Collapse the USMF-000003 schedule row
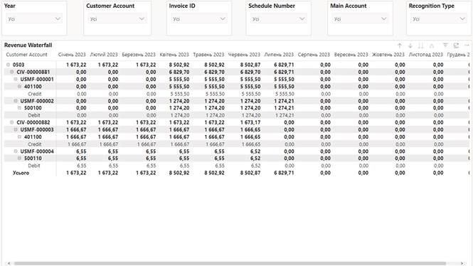The width and height of the screenshot is (473, 266). pyautogui.click(x=16, y=129)
